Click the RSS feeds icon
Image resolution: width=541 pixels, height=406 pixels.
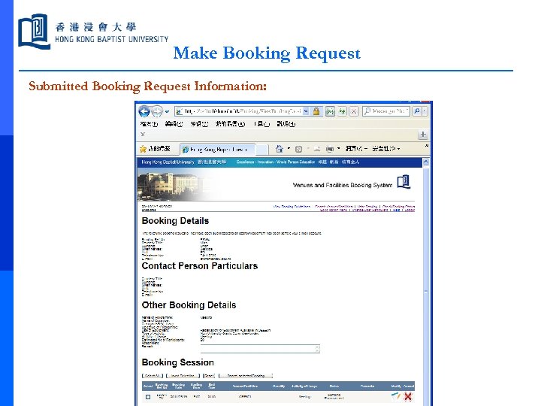pyautogui.click(x=299, y=149)
